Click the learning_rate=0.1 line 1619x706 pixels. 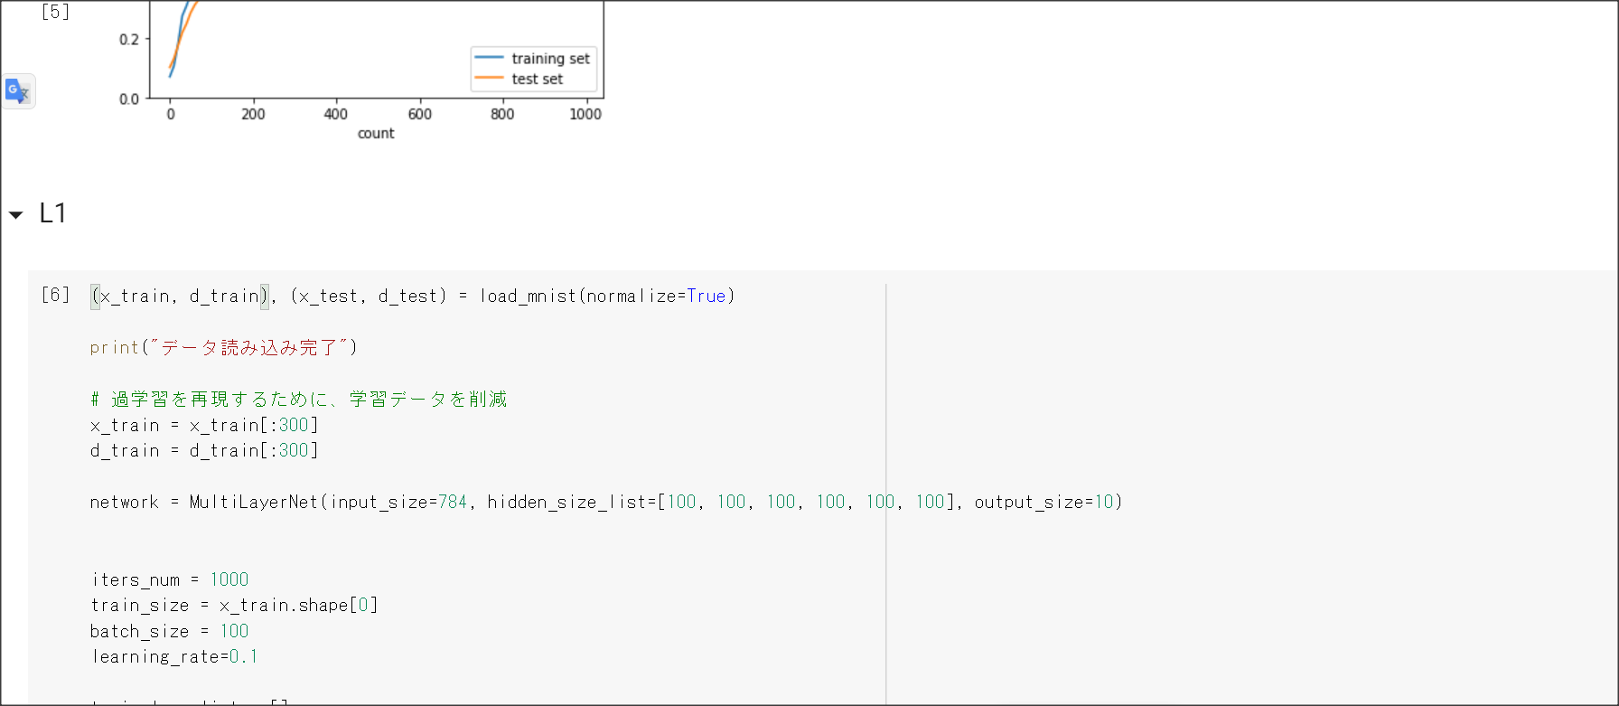tap(174, 656)
